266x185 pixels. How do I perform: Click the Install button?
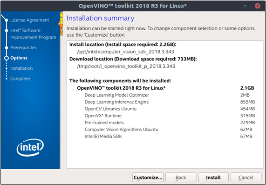(x=213, y=178)
